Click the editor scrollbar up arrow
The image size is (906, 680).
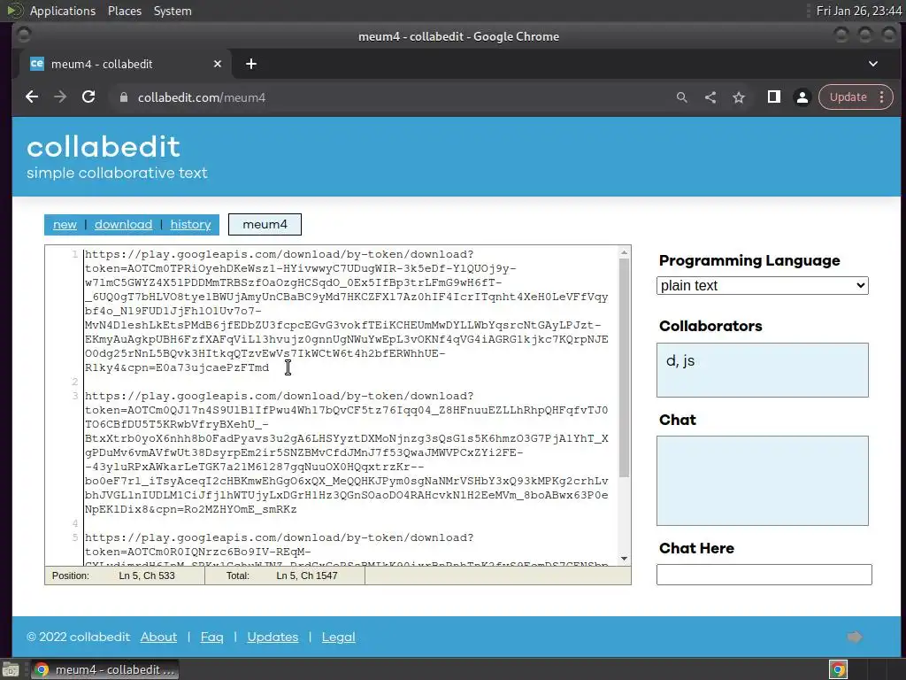click(x=624, y=252)
